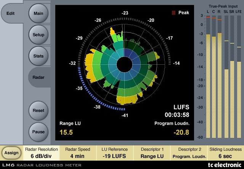
Task: Click the L channel true-peak meter
Action: click(x=208, y=77)
